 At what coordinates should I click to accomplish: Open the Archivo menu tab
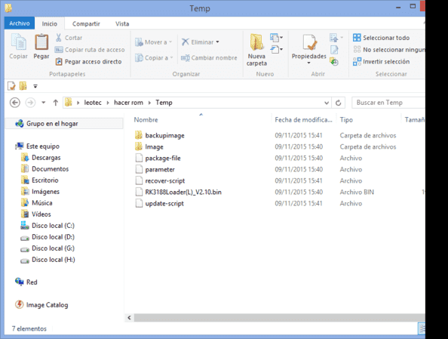pos(20,23)
